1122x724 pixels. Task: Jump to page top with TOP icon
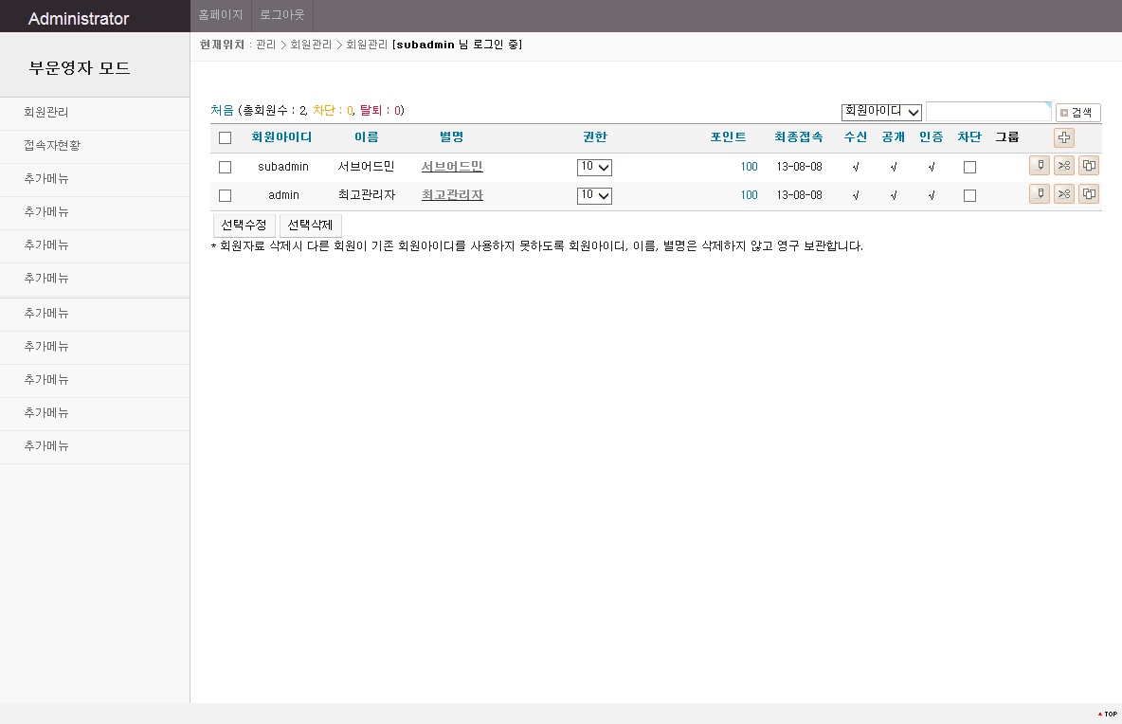pos(1107,714)
